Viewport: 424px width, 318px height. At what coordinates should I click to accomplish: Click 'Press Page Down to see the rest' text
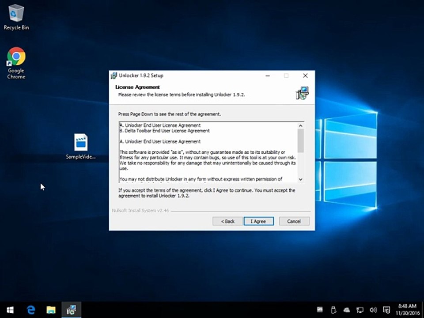click(169, 114)
